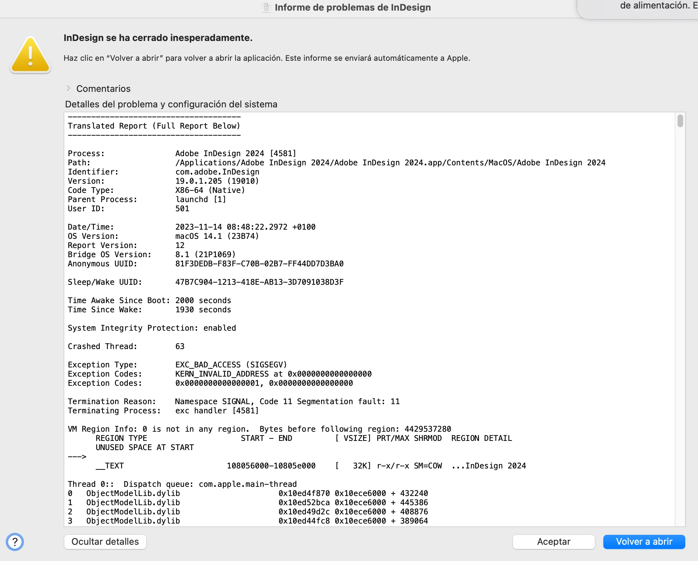Expand the Comentarios disclosure chevron

(x=69, y=88)
